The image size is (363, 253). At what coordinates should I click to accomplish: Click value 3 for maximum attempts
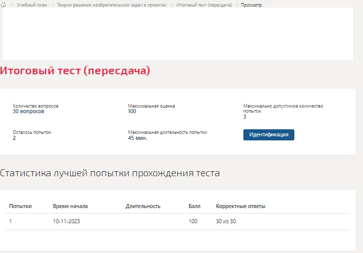[245, 117]
